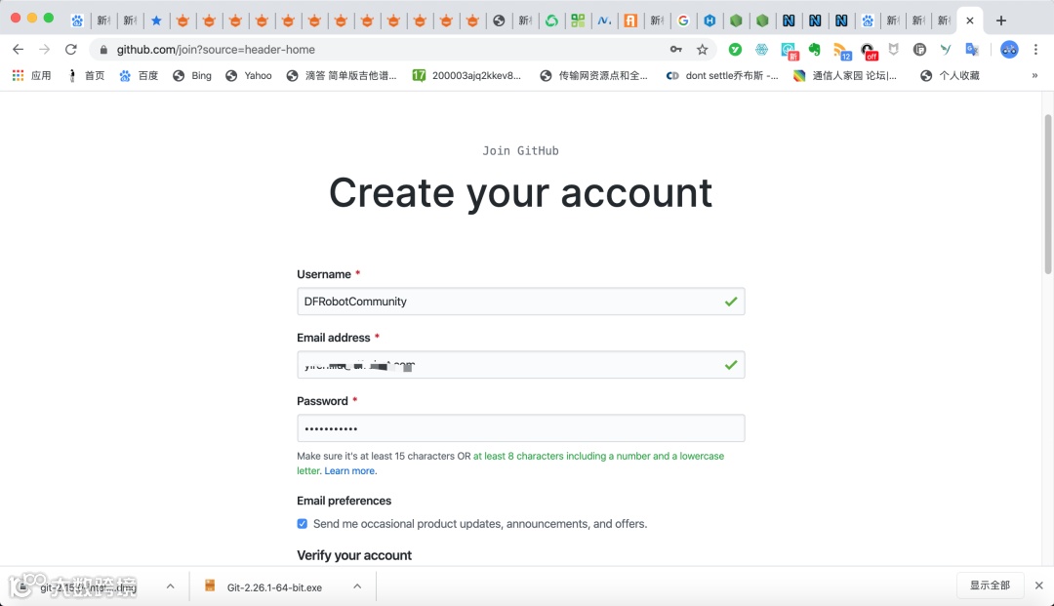Image resolution: width=1054 pixels, height=606 pixels.
Task: Go back with the browser back arrow
Action: (x=19, y=49)
